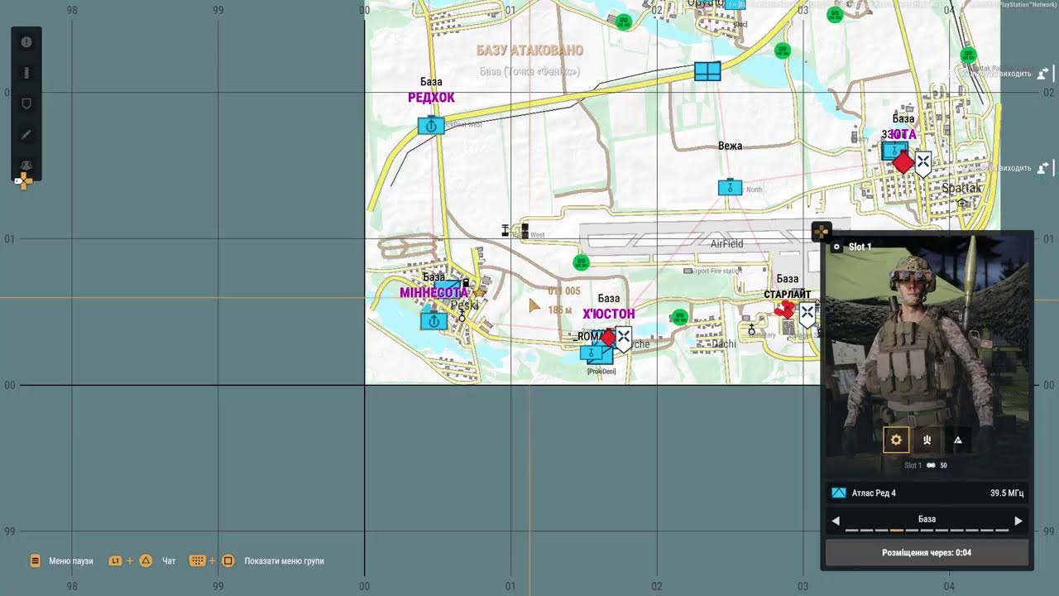
Task: Click the deployment countdown button
Action: tap(927, 552)
